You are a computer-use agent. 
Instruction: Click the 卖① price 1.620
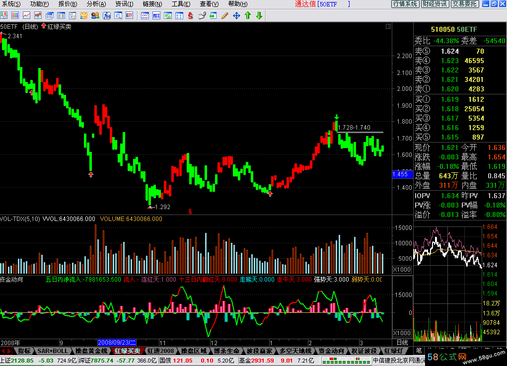tap(450, 89)
